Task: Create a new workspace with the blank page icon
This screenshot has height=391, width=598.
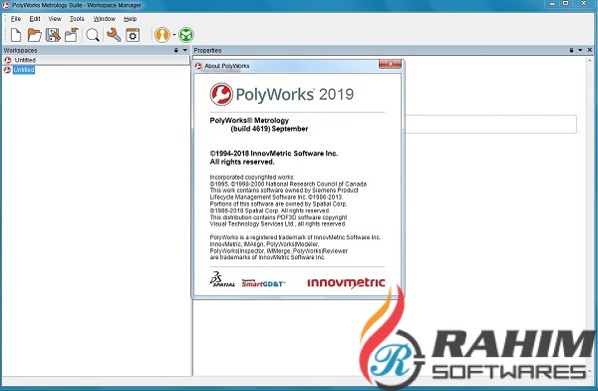Action: click(16, 35)
